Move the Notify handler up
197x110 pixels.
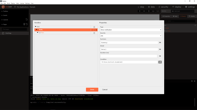coord(92,30)
